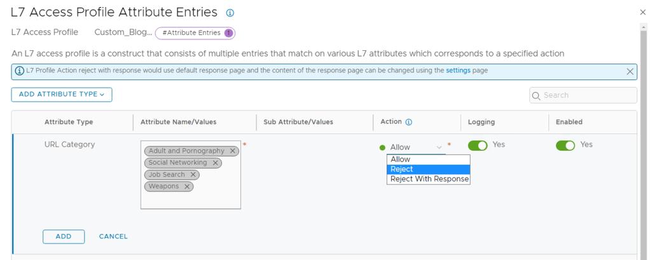Remove the Job Search category chip

(193, 175)
